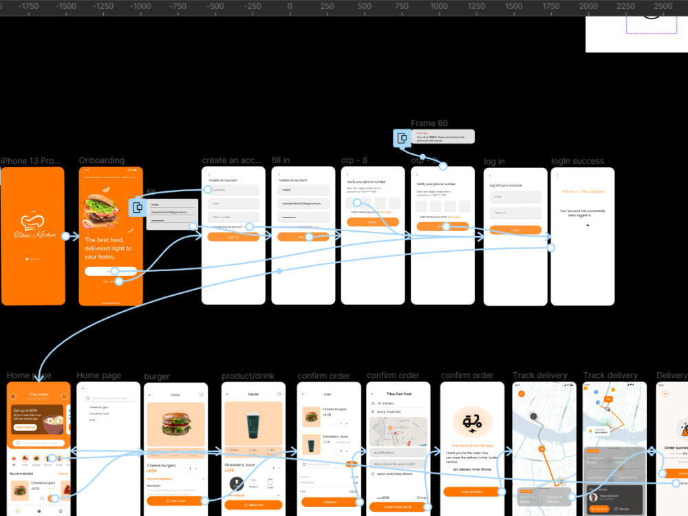The height and width of the screenshot is (516, 688).
Task: Click the Password field in log in frame
Action: [x=515, y=213]
